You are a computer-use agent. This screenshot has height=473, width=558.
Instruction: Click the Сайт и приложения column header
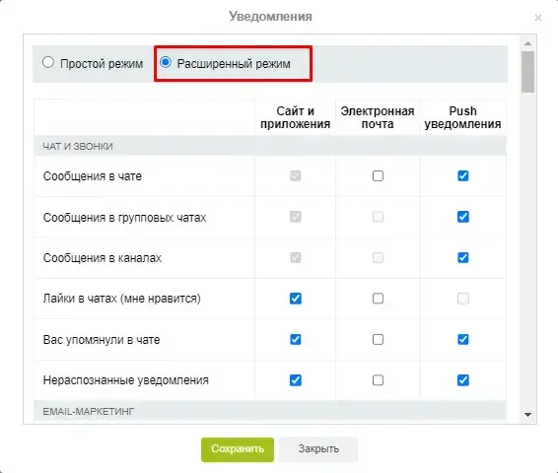coord(296,117)
